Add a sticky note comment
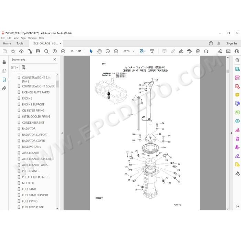The image size is (241, 241). (x=164, y=51)
